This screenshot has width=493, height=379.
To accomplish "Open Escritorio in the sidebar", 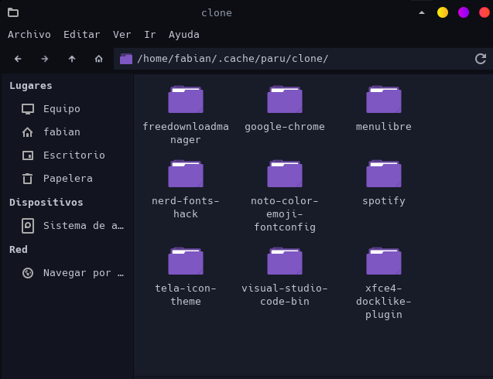I will tap(67, 155).
